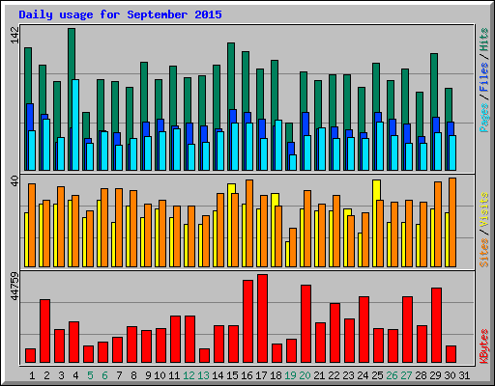Viewport: 495px width, 386px height.
Task: Select green weekend day label "5"
Action: [90, 375]
